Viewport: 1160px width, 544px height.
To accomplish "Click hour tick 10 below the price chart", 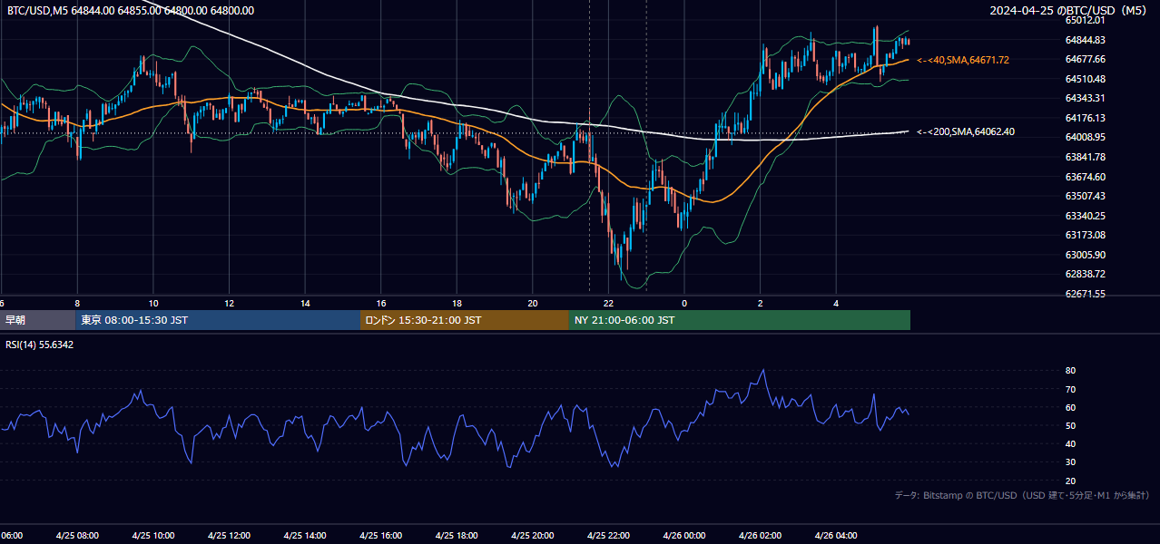I will coord(153,303).
